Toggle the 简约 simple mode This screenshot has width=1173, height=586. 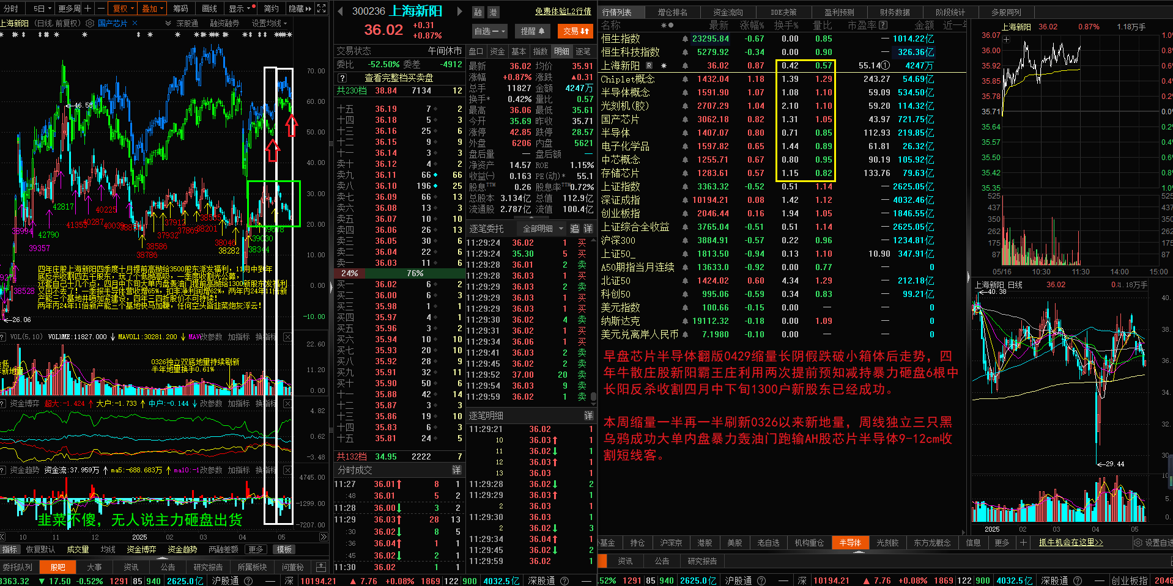point(272,9)
